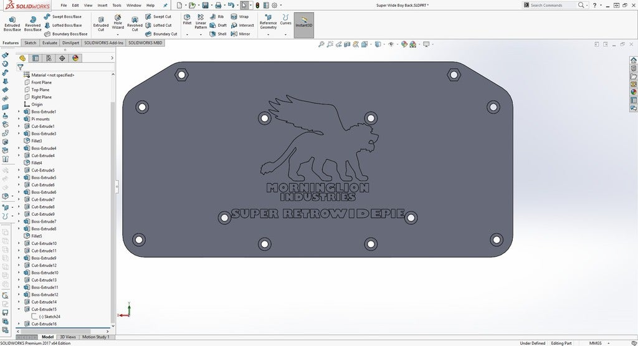Expand the Cut-Extrude4 feature
Screen dimensions: 638x346
coord(19,155)
